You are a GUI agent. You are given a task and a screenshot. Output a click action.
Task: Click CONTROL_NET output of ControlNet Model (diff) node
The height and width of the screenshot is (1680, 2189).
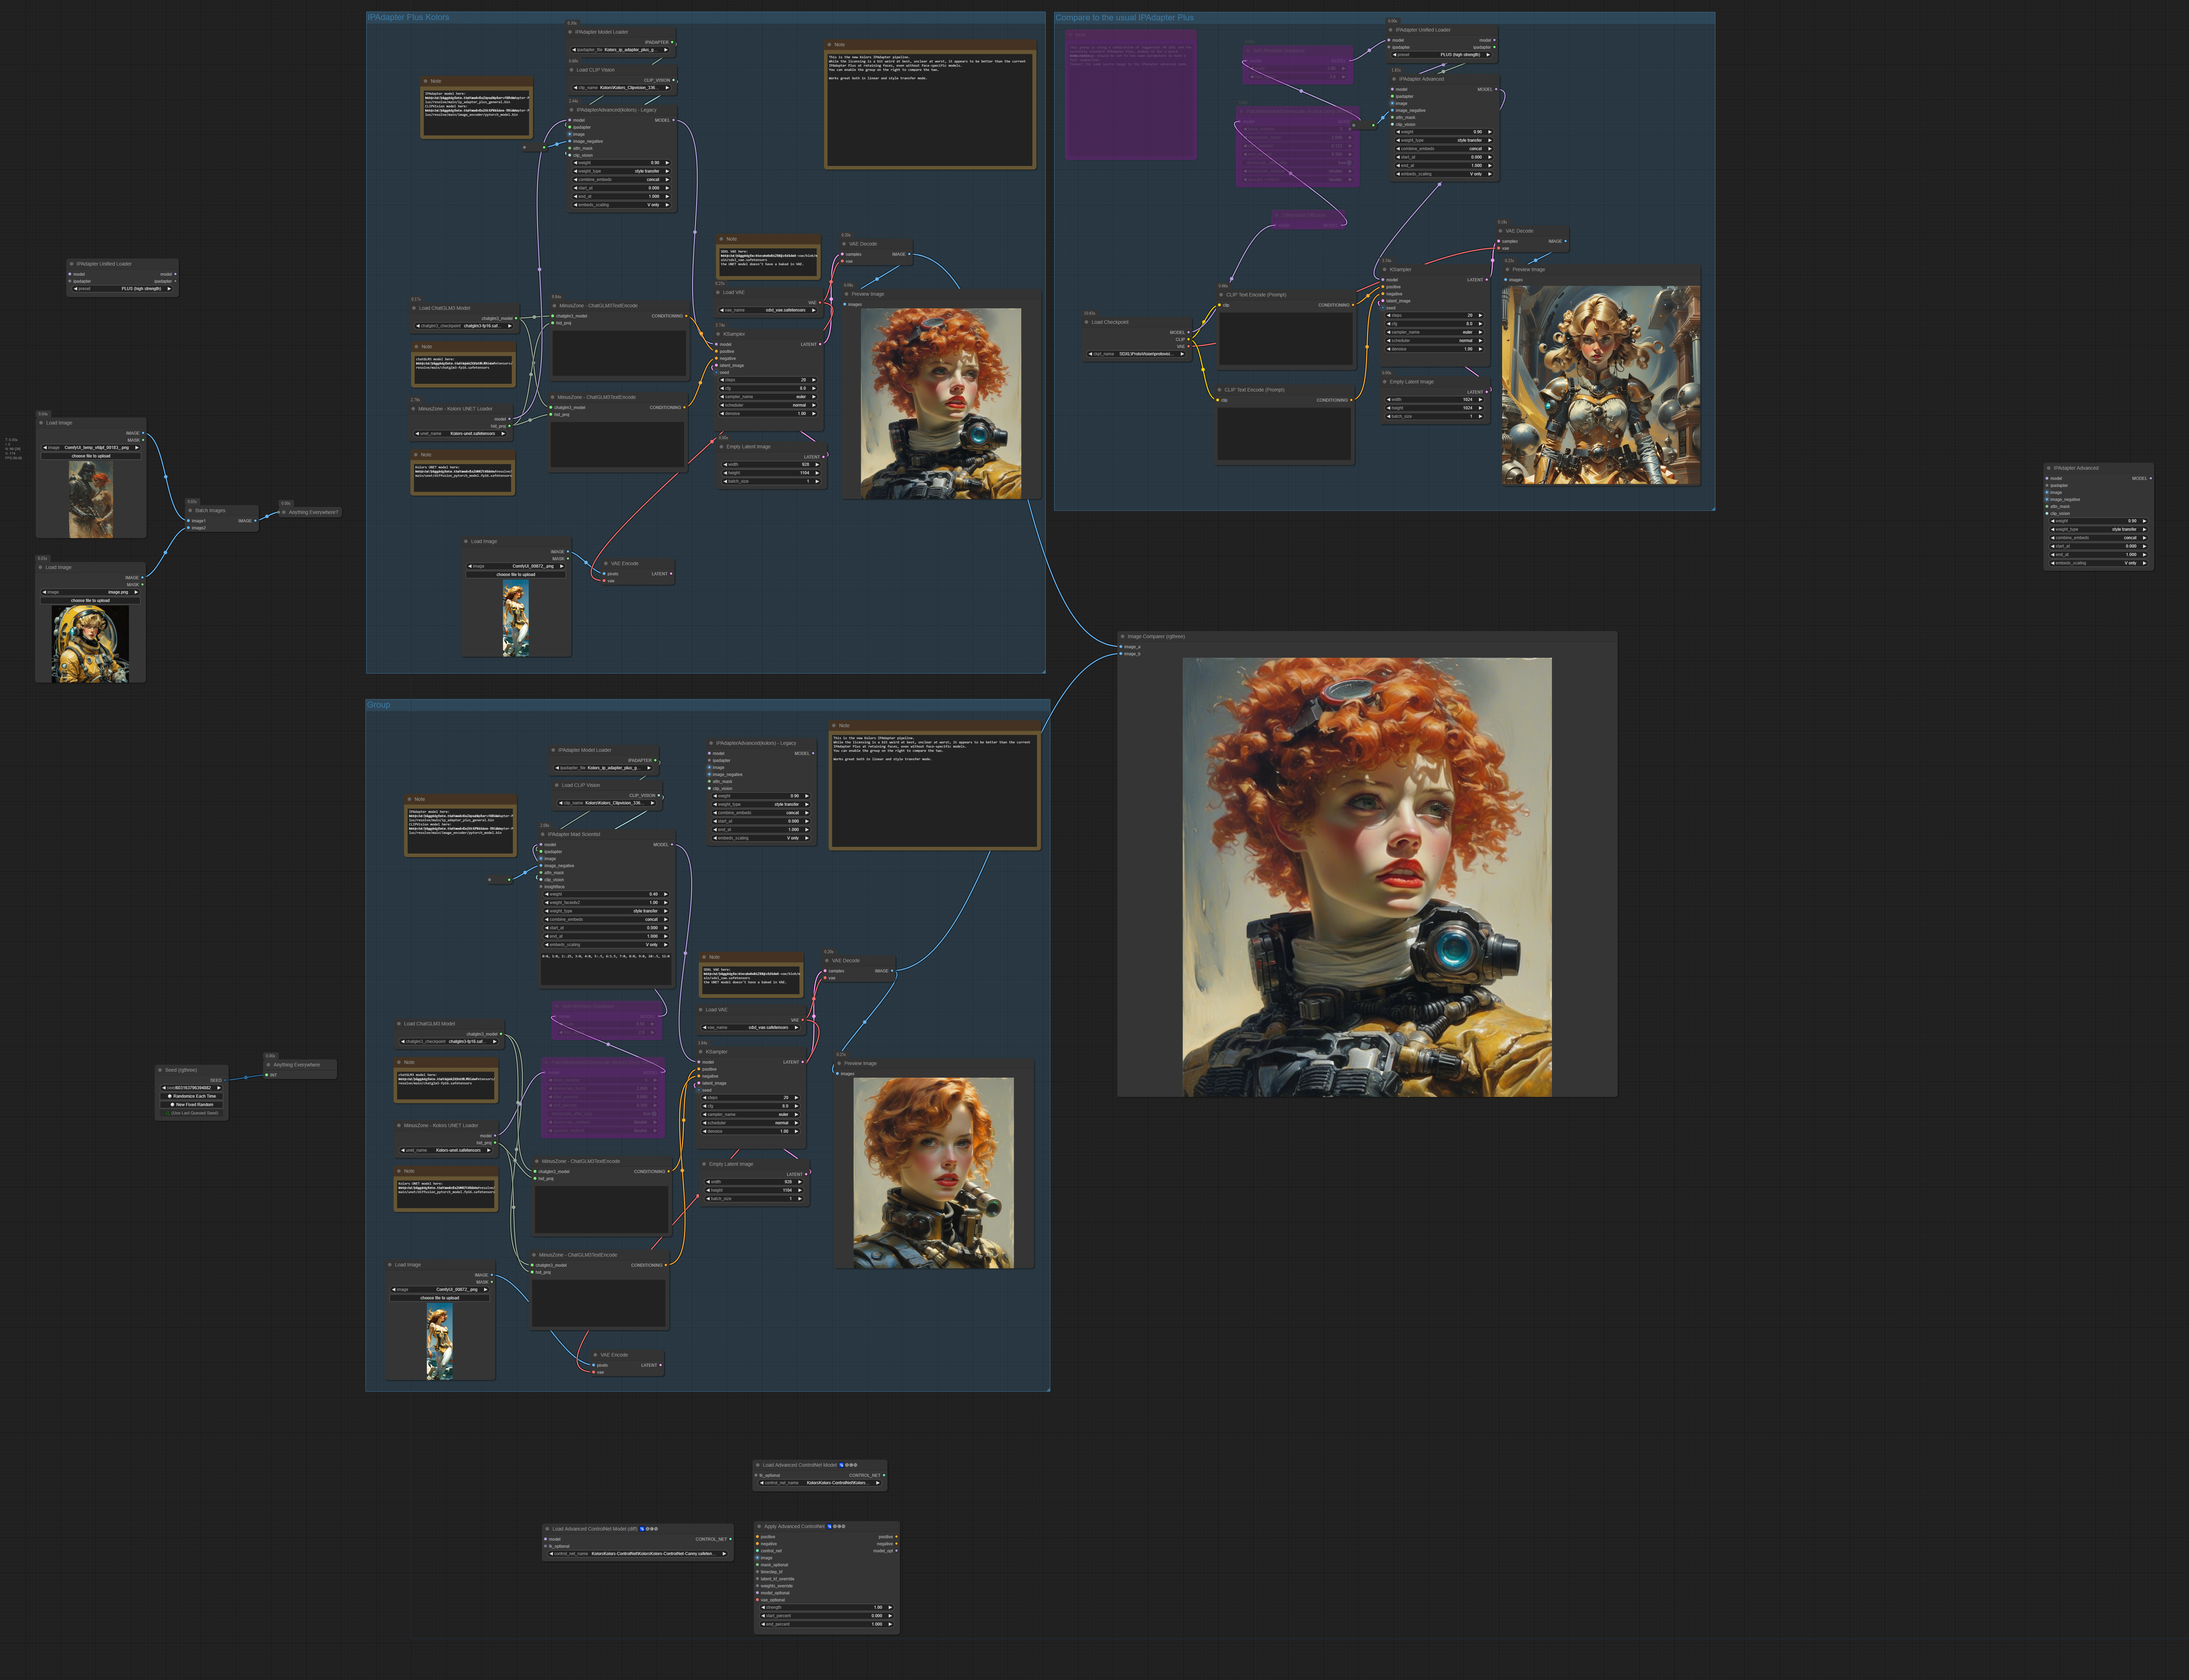click(x=731, y=1539)
